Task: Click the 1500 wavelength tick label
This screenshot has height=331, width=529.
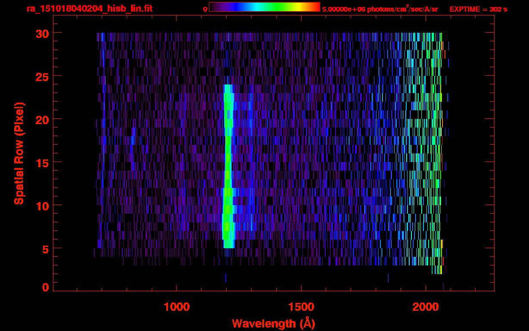Action: point(301,307)
